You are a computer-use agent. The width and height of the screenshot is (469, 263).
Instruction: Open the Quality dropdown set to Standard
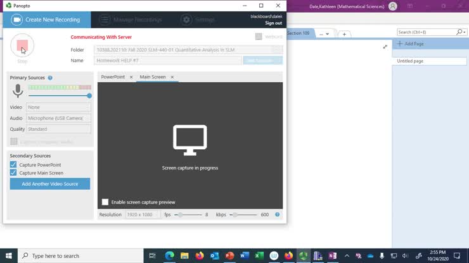pyautogui.click(x=58, y=129)
